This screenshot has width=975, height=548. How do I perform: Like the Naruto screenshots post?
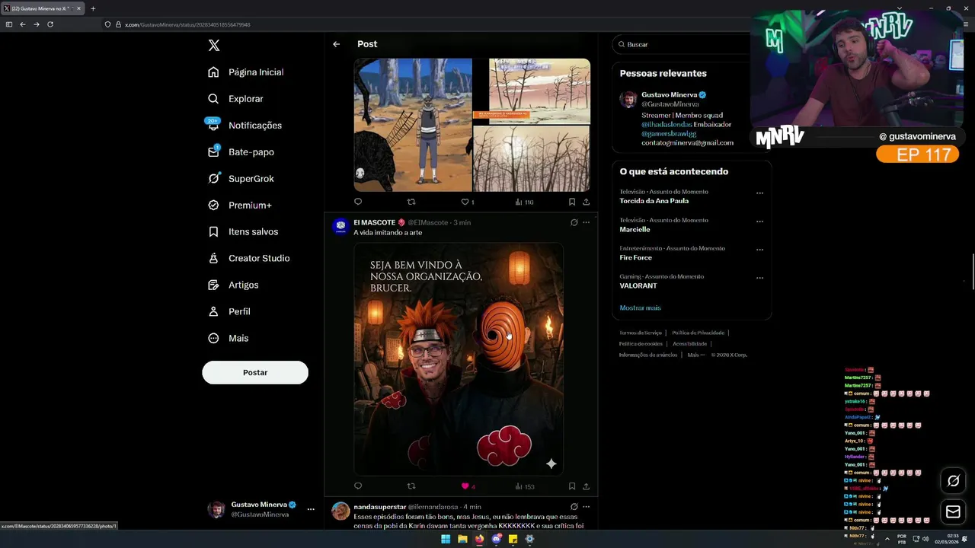click(465, 202)
